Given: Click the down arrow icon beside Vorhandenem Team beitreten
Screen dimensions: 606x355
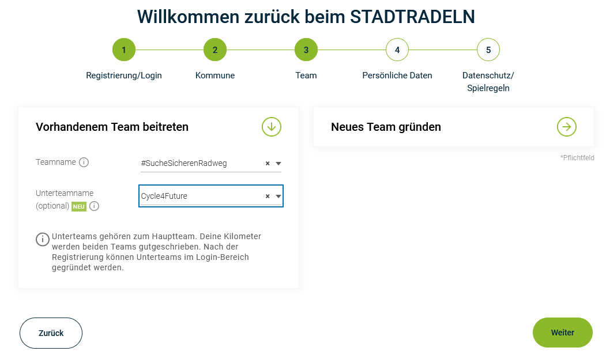Looking at the screenshot, I should [272, 127].
